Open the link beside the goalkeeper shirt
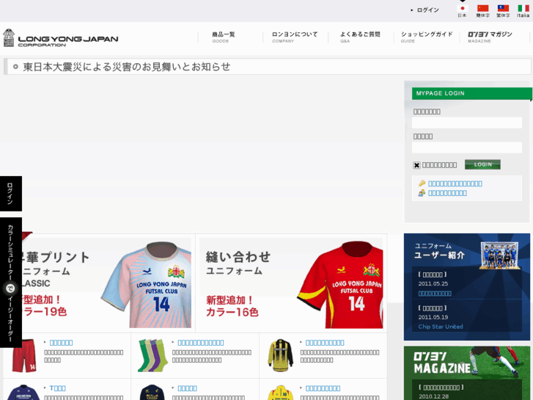 point(325,343)
